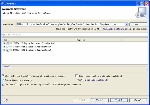Expand SWTBot GEF Features tree node
This screenshot has height=105, width=150.
(x=4, y=47)
